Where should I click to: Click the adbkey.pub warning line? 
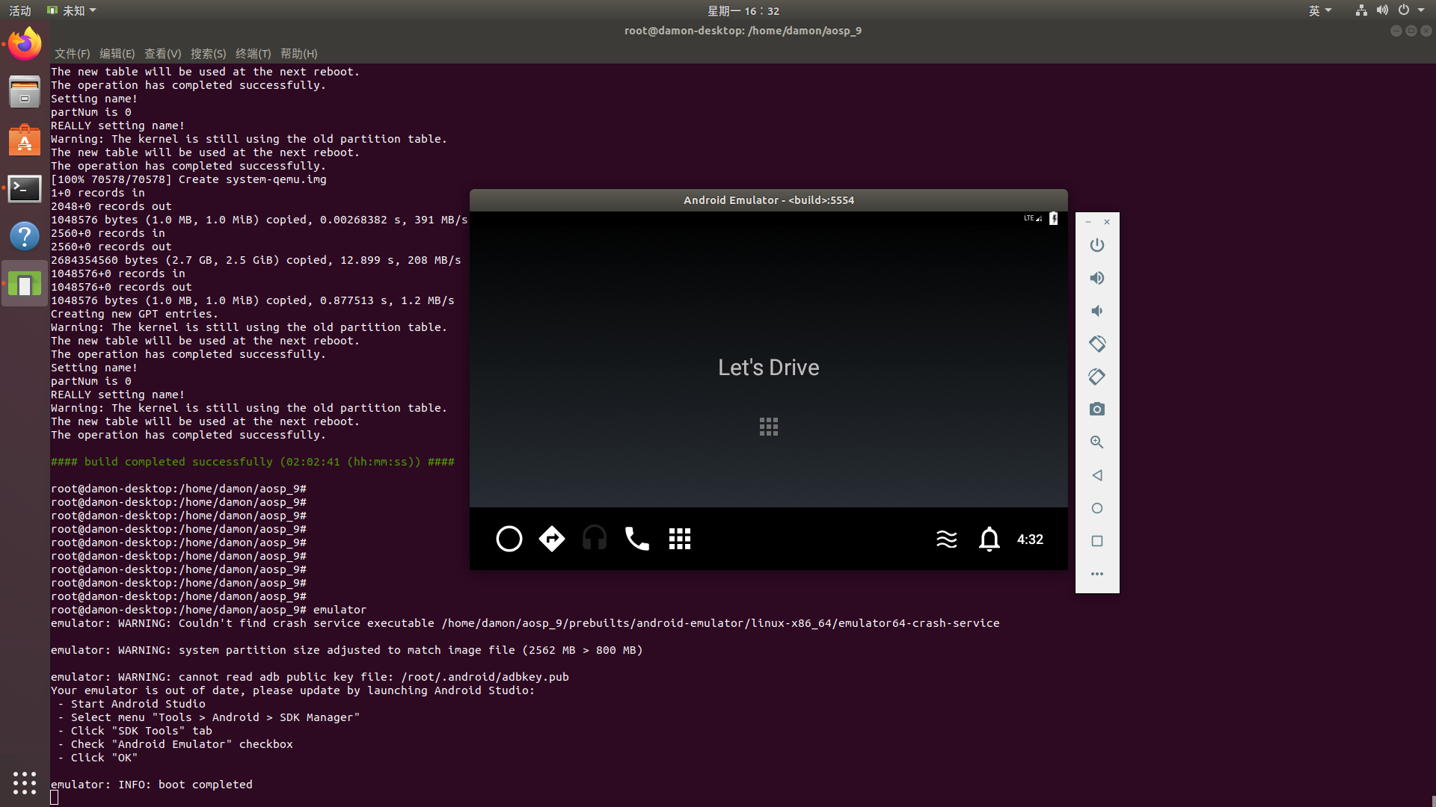[x=310, y=677]
